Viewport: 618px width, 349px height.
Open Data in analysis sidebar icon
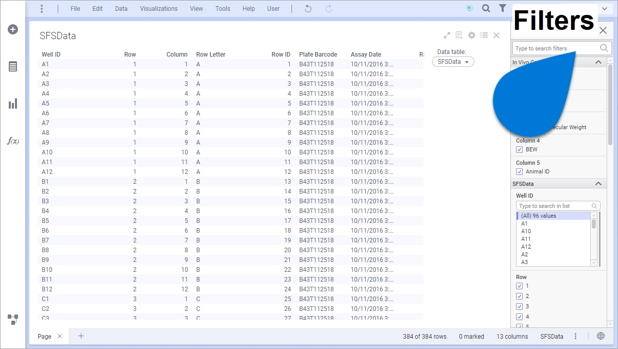(13, 66)
